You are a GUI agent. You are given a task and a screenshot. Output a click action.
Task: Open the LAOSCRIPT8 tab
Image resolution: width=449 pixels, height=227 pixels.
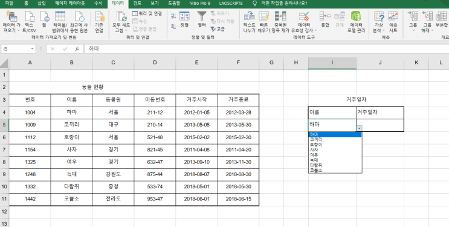tap(231, 4)
